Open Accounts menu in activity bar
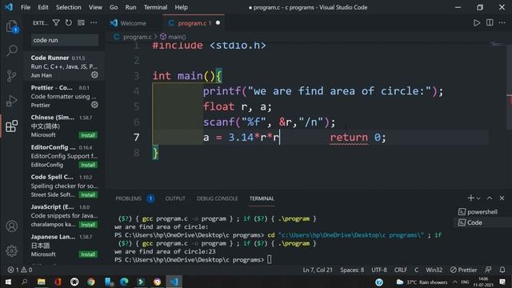Screen dimensions: 512x288 point(12,226)
